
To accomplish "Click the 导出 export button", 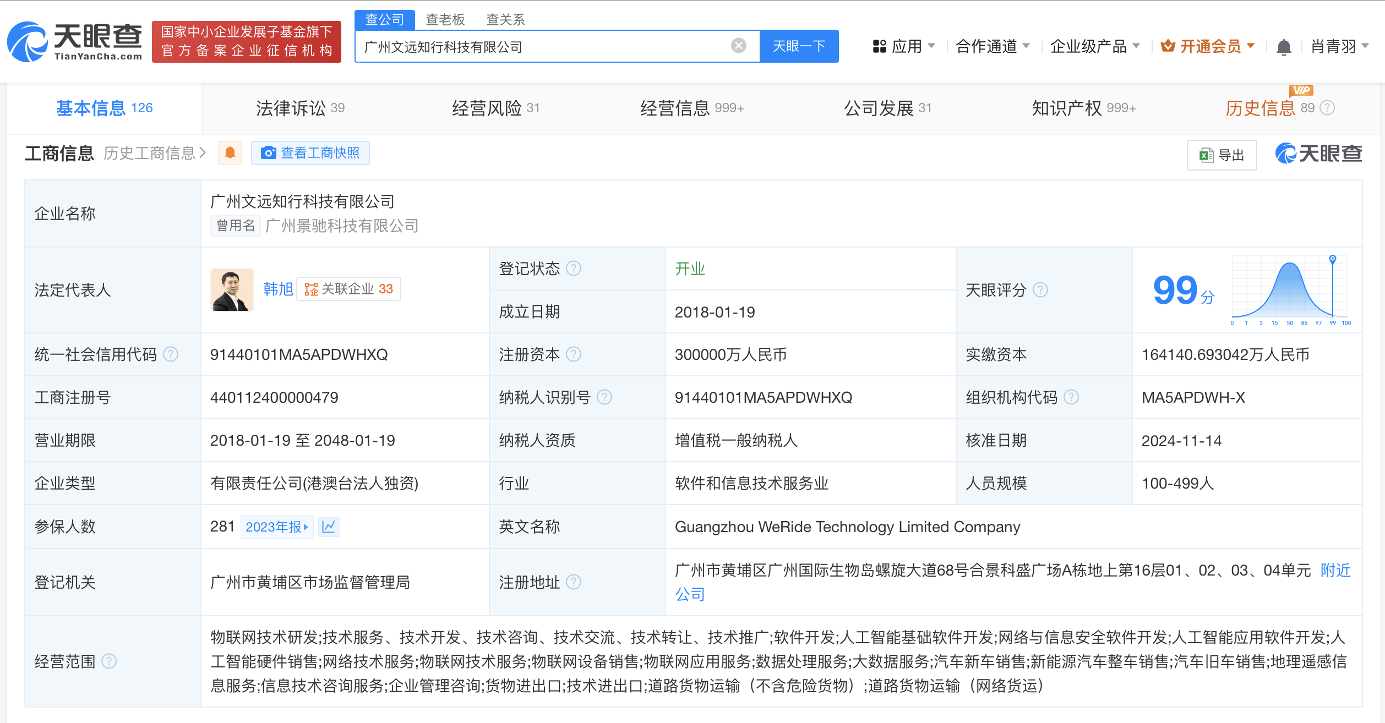I will pos(1222,155).
